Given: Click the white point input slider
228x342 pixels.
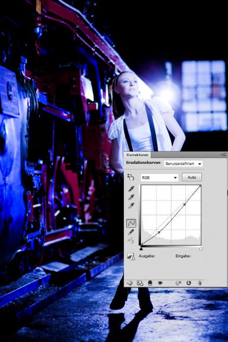Looking at the screenshot, I should tap(201, 249).
